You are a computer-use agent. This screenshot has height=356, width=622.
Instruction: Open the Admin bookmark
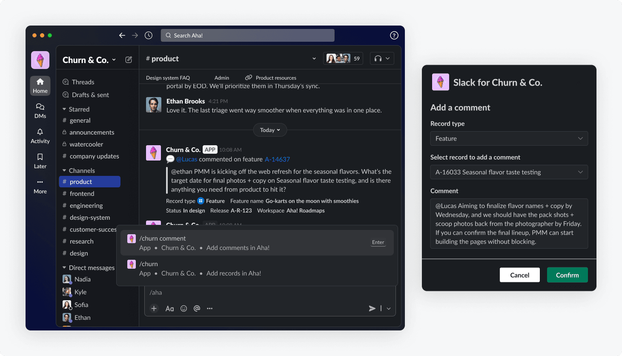[x=222, y=78]
